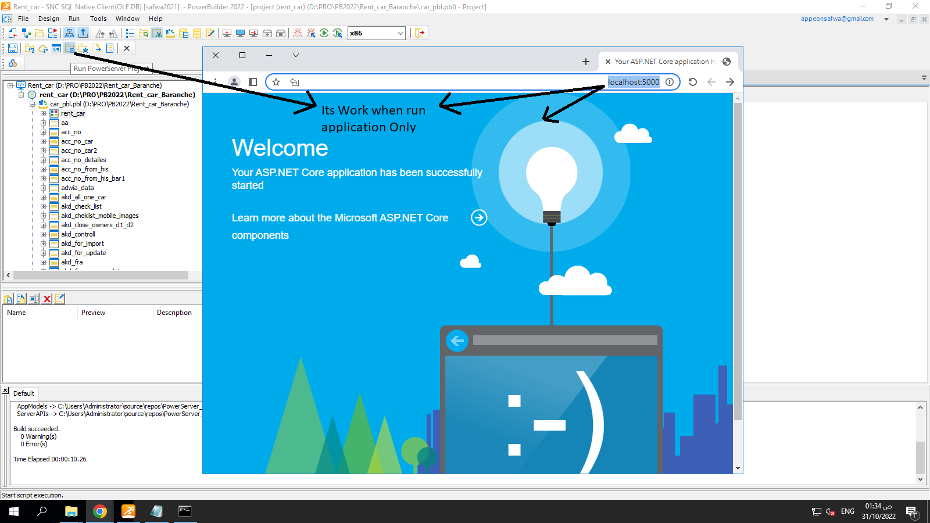The image size is (930, 523).
Task: Click the Output window toggle icon
Action: pyautogui.click(x=83, y=33)
